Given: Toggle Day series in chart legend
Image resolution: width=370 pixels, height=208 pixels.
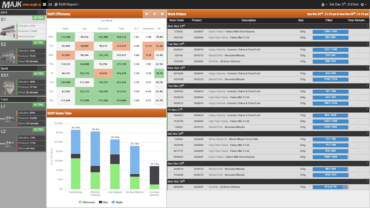Looking at the screenshot, I should 103,202.
